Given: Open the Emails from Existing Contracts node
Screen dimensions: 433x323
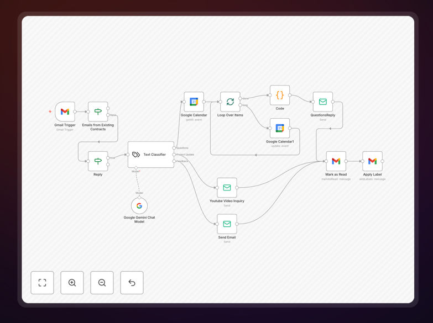Looking at the screenshot, I should (98, 112).
